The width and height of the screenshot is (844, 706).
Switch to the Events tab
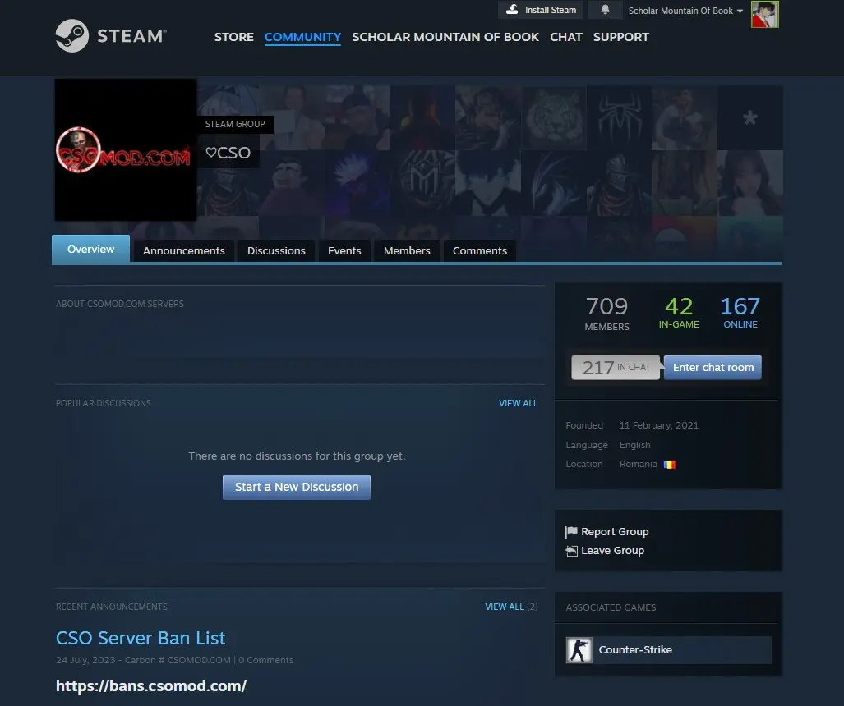pos(344,251)
